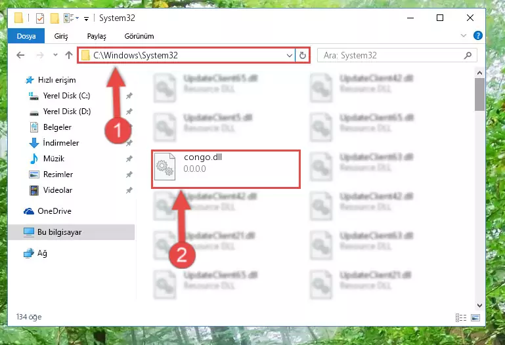Open the Customize Quick Access Toolbar dropdown

(x=86, y=19)
